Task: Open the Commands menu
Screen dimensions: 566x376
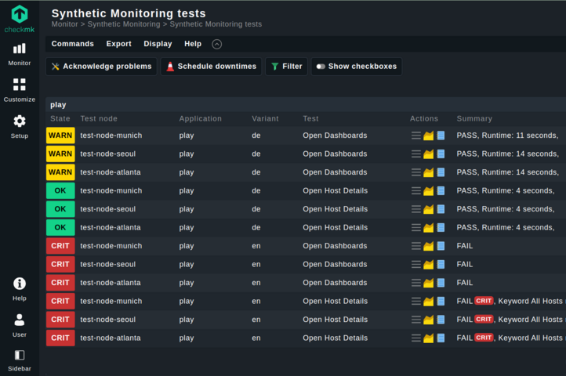Action: click(x=72, y=44)
